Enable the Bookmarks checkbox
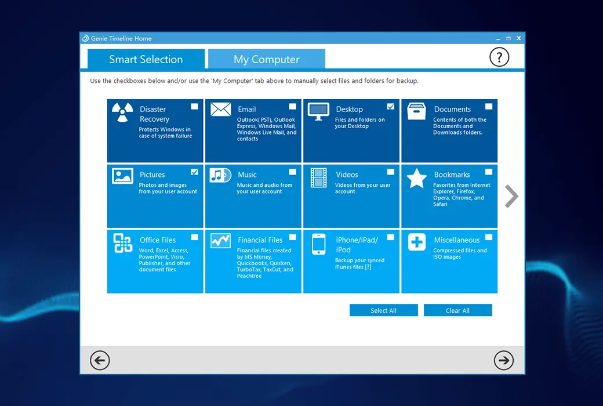Image resolution: width=603 pixels, height=406 pixels. (x=489, y=172)
